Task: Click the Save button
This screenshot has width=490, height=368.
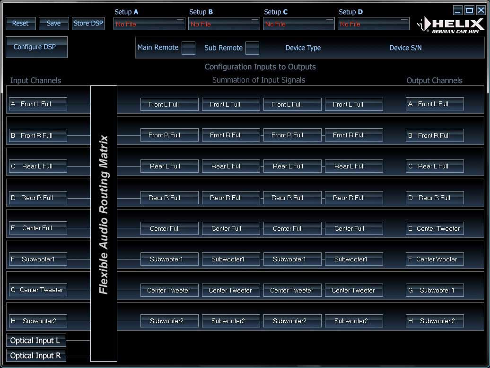Action: pyautogui.click(x=53, y=24)
